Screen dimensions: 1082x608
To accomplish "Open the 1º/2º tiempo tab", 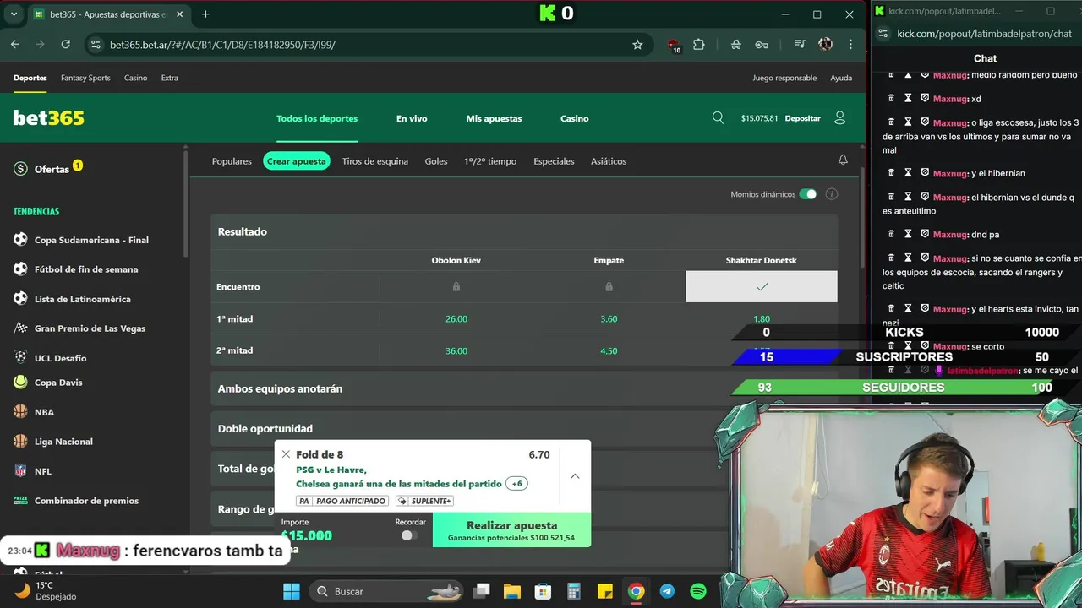I will tap(490, 161).
